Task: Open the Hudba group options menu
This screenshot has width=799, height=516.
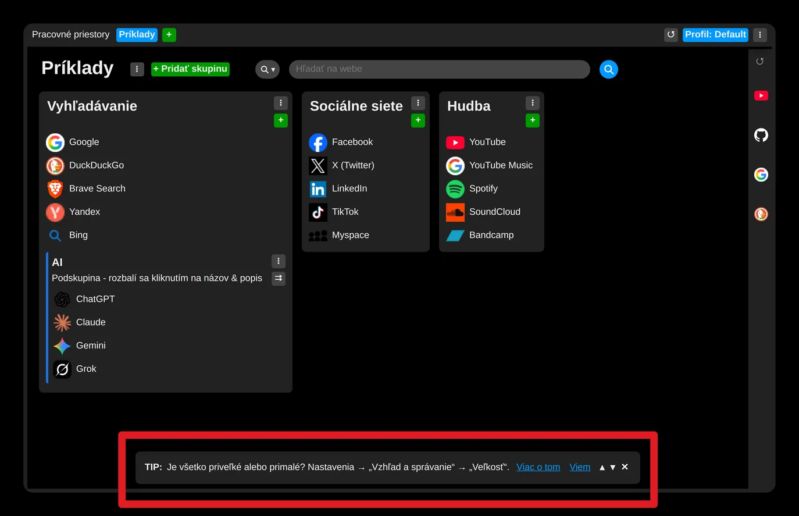Action: [x=533, y=103]
